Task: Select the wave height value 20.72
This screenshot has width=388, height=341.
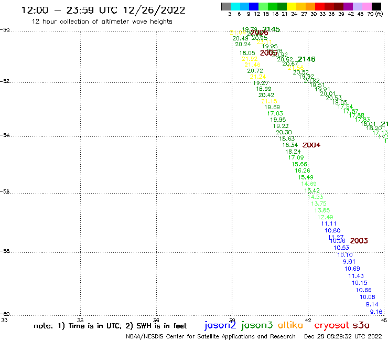Action: pyautogui.click(x=255, y=71)
